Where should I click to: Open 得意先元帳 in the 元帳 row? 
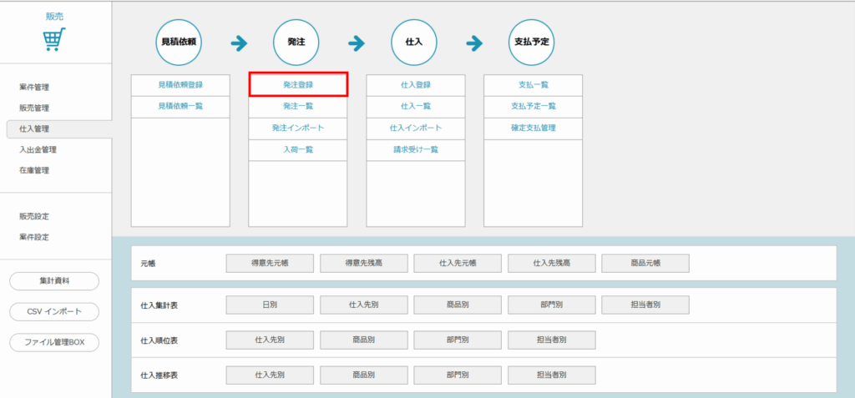(270, 263)
